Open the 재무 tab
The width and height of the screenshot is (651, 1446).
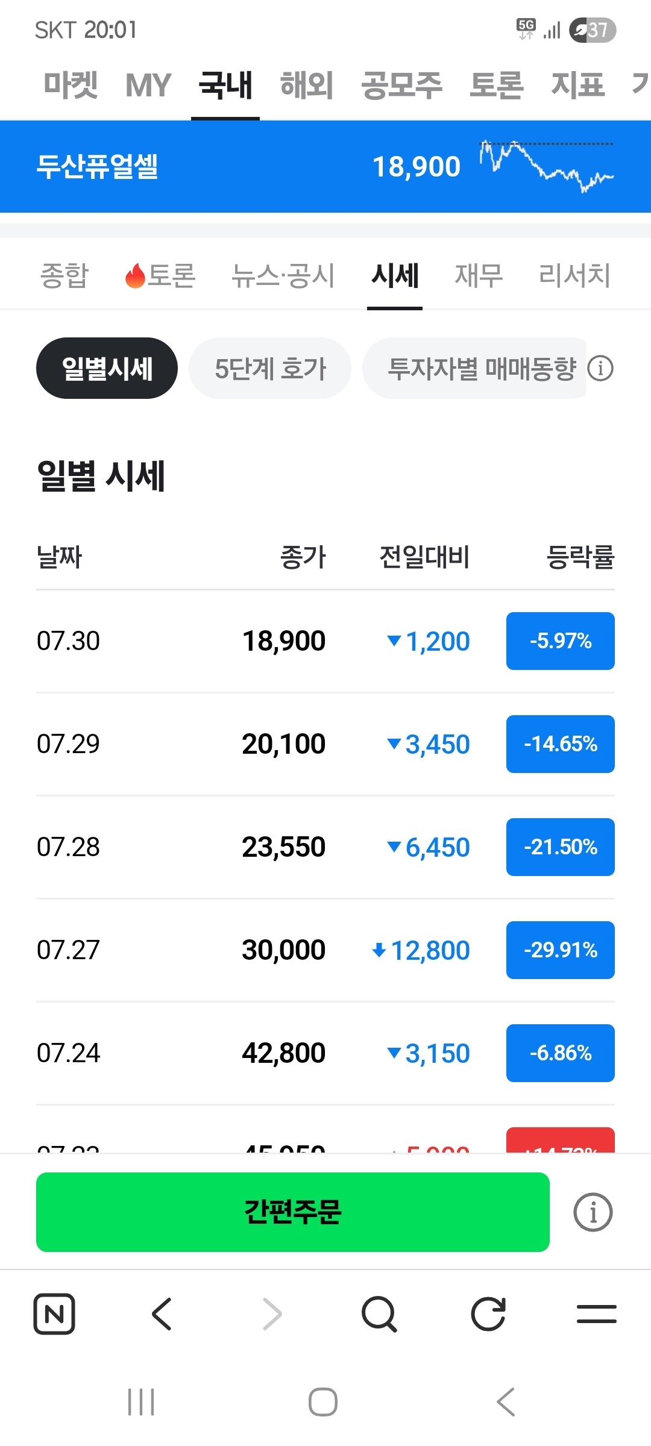tap(479, 275)
